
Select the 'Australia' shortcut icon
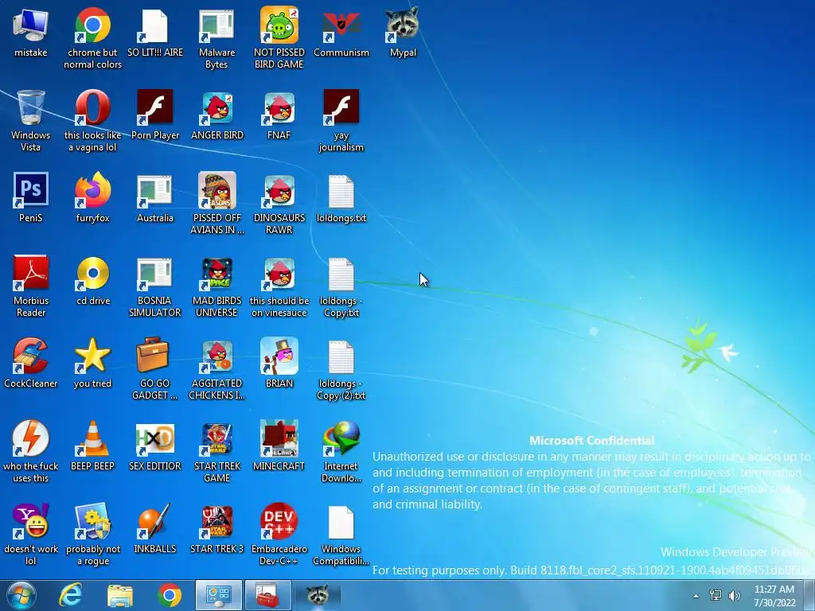pos(155,190)
